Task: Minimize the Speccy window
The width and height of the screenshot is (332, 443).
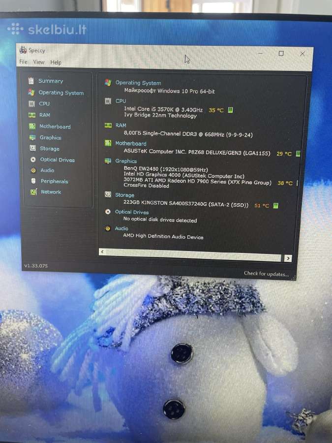Action: [x=260, y=53]
